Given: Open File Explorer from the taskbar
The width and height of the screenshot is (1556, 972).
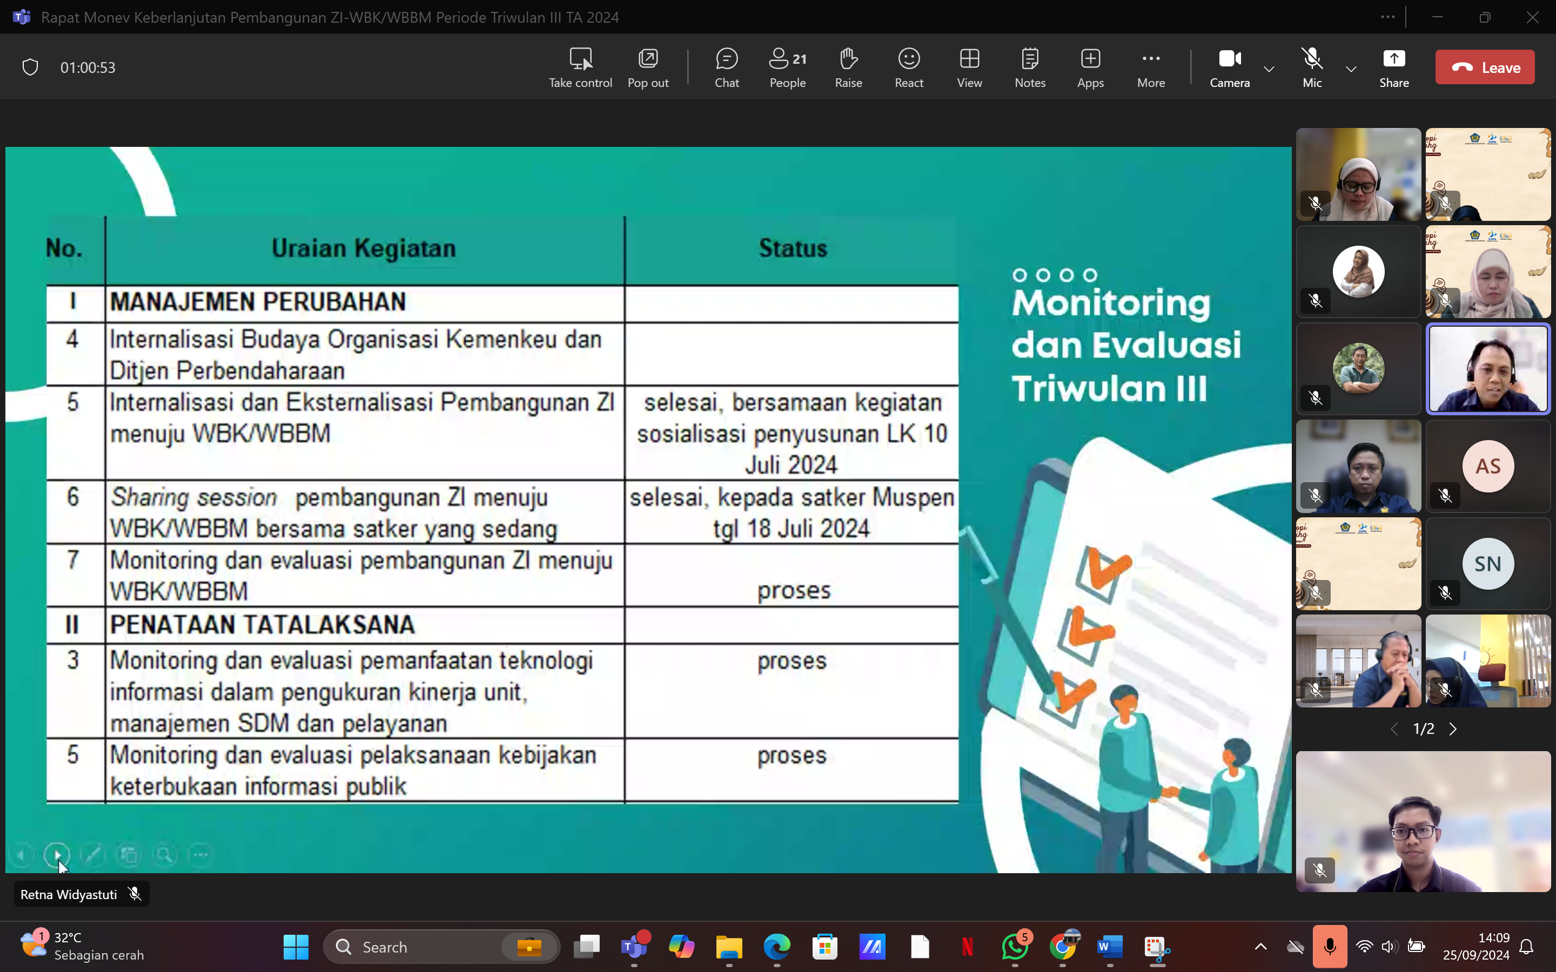Looking at the screenshot, I should coord(729,947).
